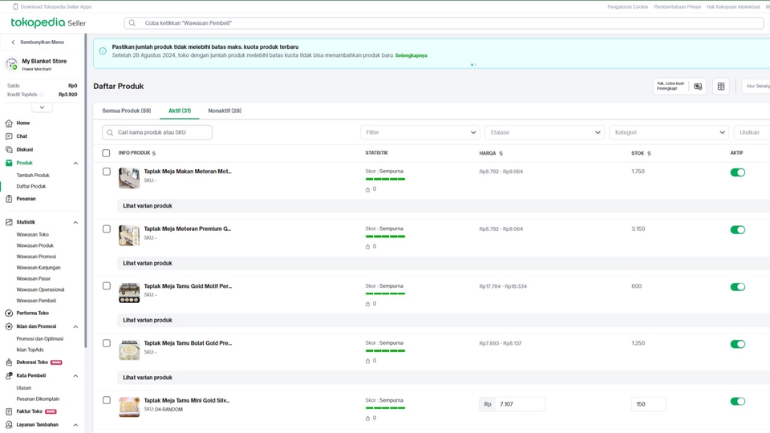Image resolution: width=770 pixels, height=433 pixels.
Task: Deactivate Taplak Meja Makan Meteran toggle
Action: pos(738,172)
